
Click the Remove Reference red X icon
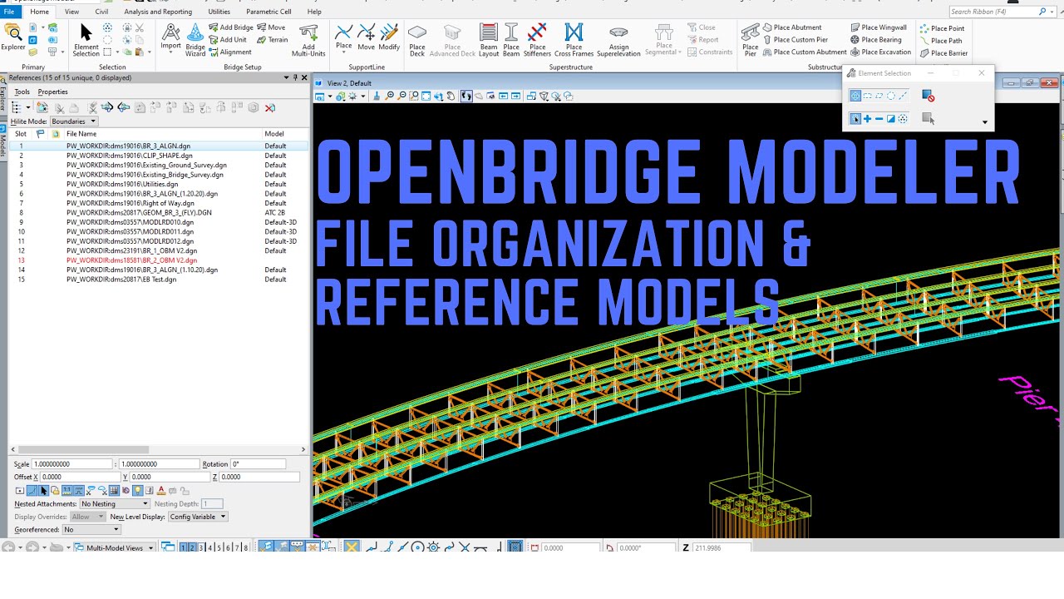click(x=270, y=107)
